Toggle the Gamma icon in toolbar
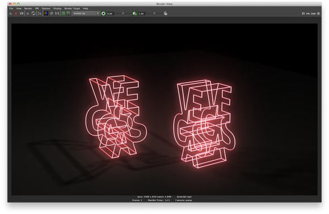This screenshot has width=329, height=214. tap(134, 14)
